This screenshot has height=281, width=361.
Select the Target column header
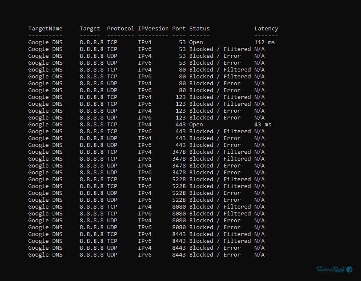(90, 29)
